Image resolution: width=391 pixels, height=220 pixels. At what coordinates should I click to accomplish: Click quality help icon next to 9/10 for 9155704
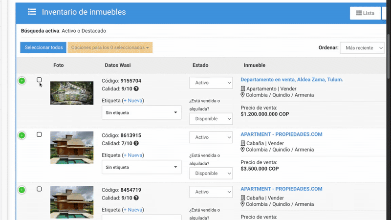point(136,89)
